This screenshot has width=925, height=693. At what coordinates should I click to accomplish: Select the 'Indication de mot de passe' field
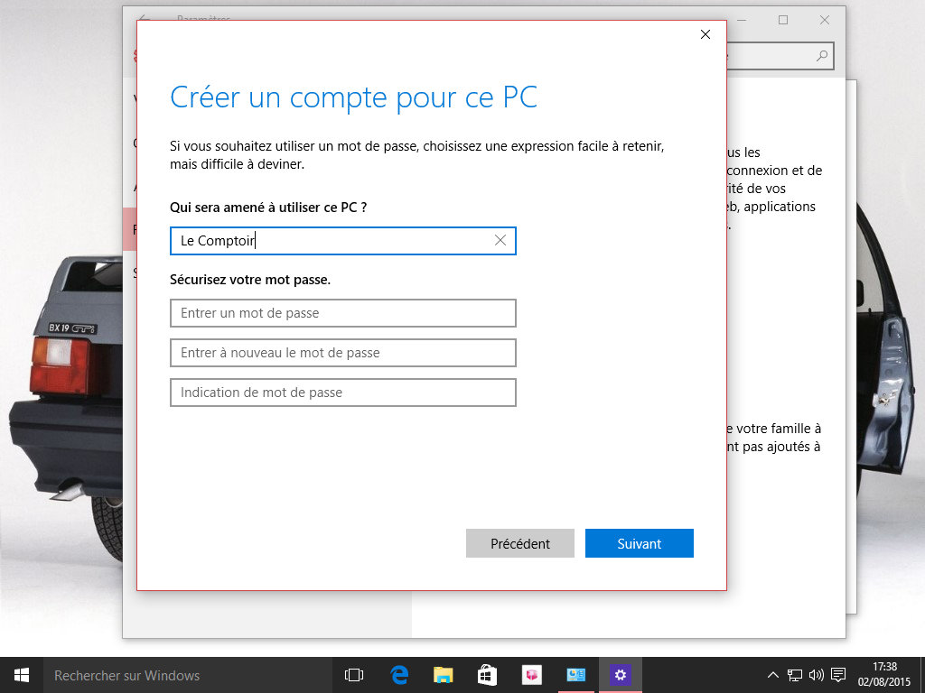click(x=342, y=393)
